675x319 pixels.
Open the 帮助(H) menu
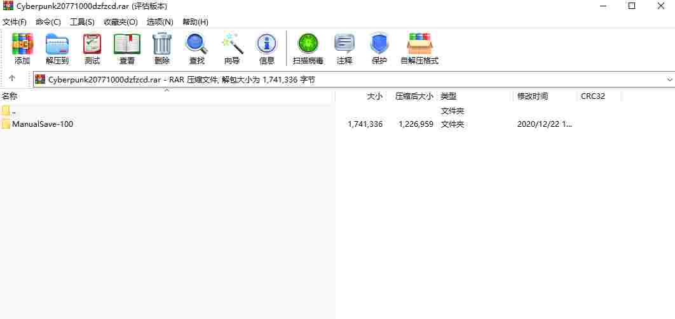[x=195, y=22]
